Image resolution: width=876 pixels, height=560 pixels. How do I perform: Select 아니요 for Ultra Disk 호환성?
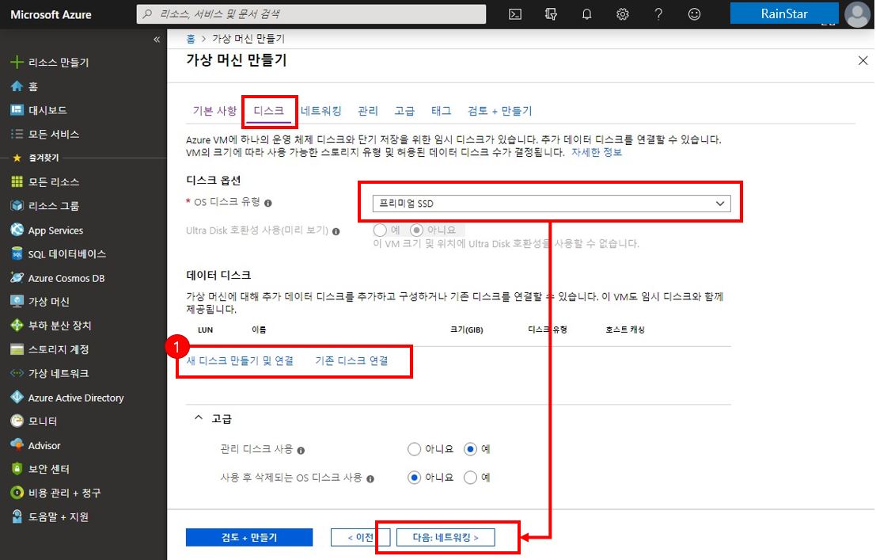pyautogui.click(x=417, y=230)
